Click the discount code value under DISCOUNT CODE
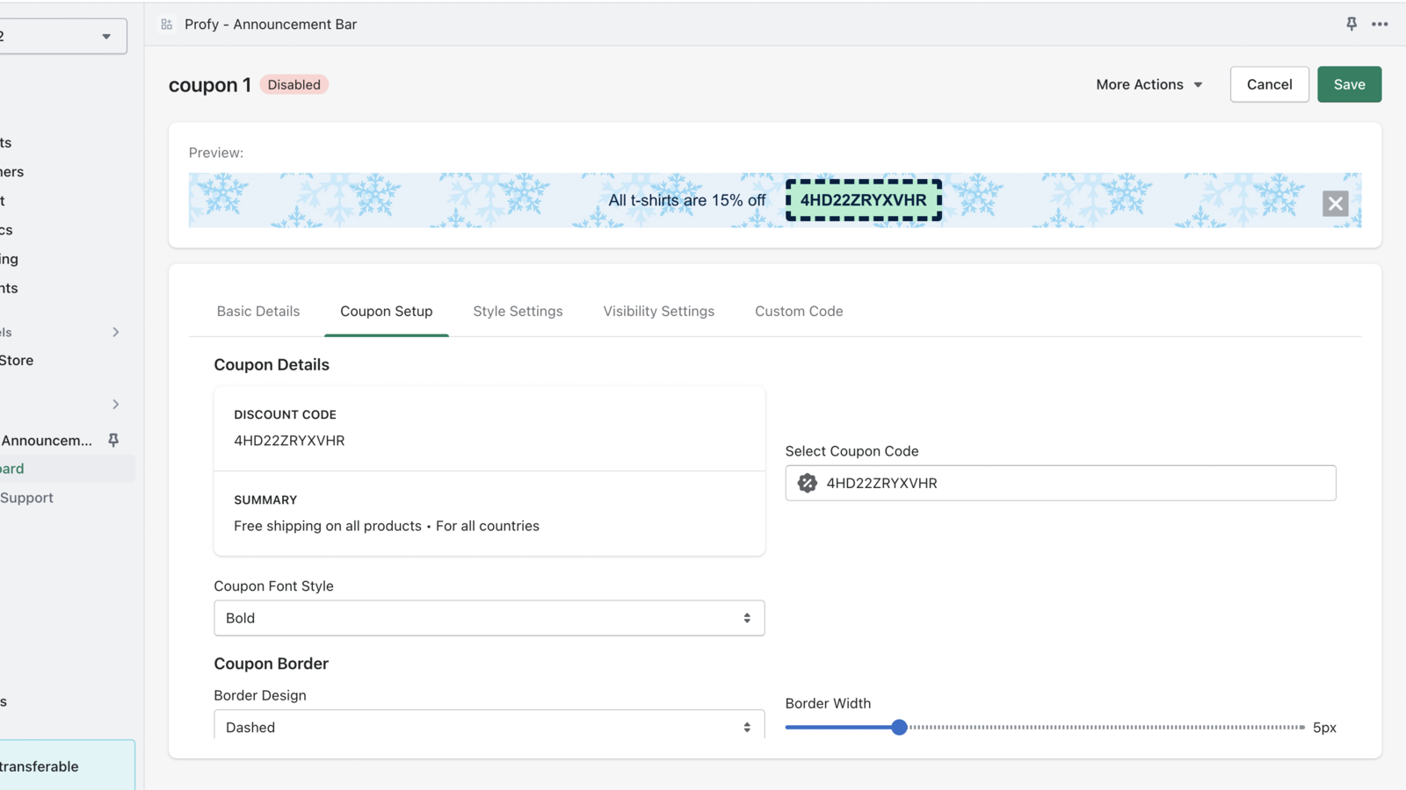Screen dimensions: 1406x790 (289, 441)
